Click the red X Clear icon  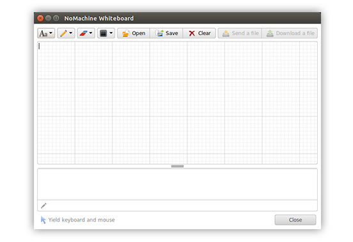click(x=192, y=33)
